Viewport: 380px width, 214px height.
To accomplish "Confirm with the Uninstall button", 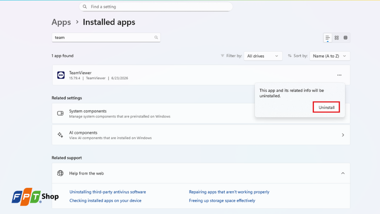I will 326,107.
